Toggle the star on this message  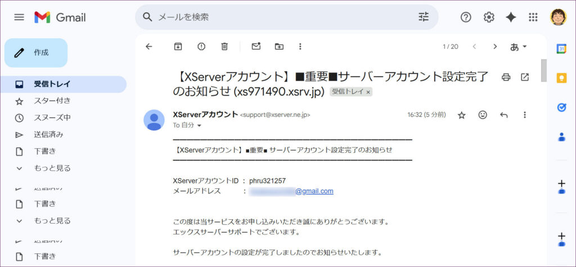pyautogui.click(x=461, y=115)
